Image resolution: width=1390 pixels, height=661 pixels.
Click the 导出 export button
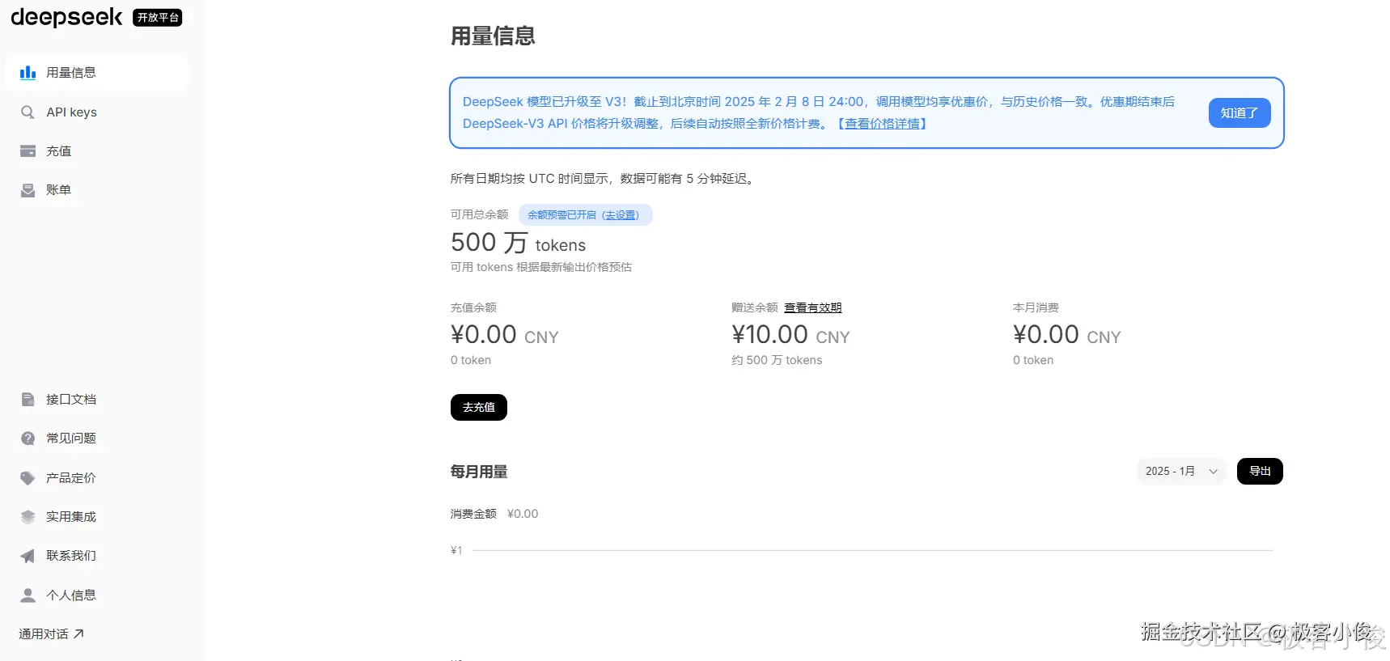point(1260,472)
